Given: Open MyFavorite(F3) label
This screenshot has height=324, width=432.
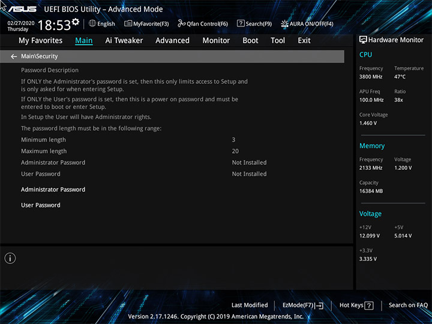Looking at the screenshot, I should 151,24.
